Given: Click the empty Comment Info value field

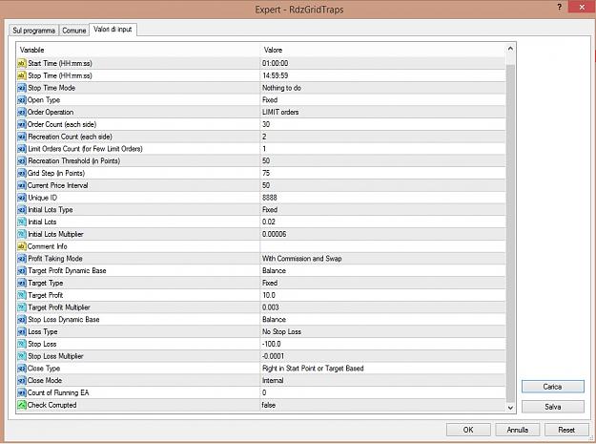Looking at the screenshot, I should pos(382,246).
